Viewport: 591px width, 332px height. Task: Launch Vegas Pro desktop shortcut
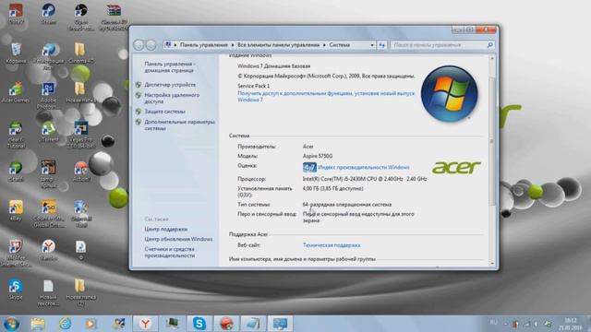80,135
